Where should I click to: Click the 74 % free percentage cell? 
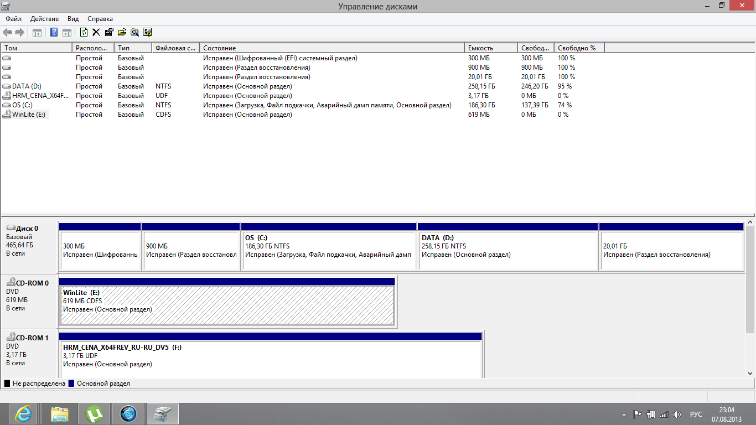click(565, 105)
